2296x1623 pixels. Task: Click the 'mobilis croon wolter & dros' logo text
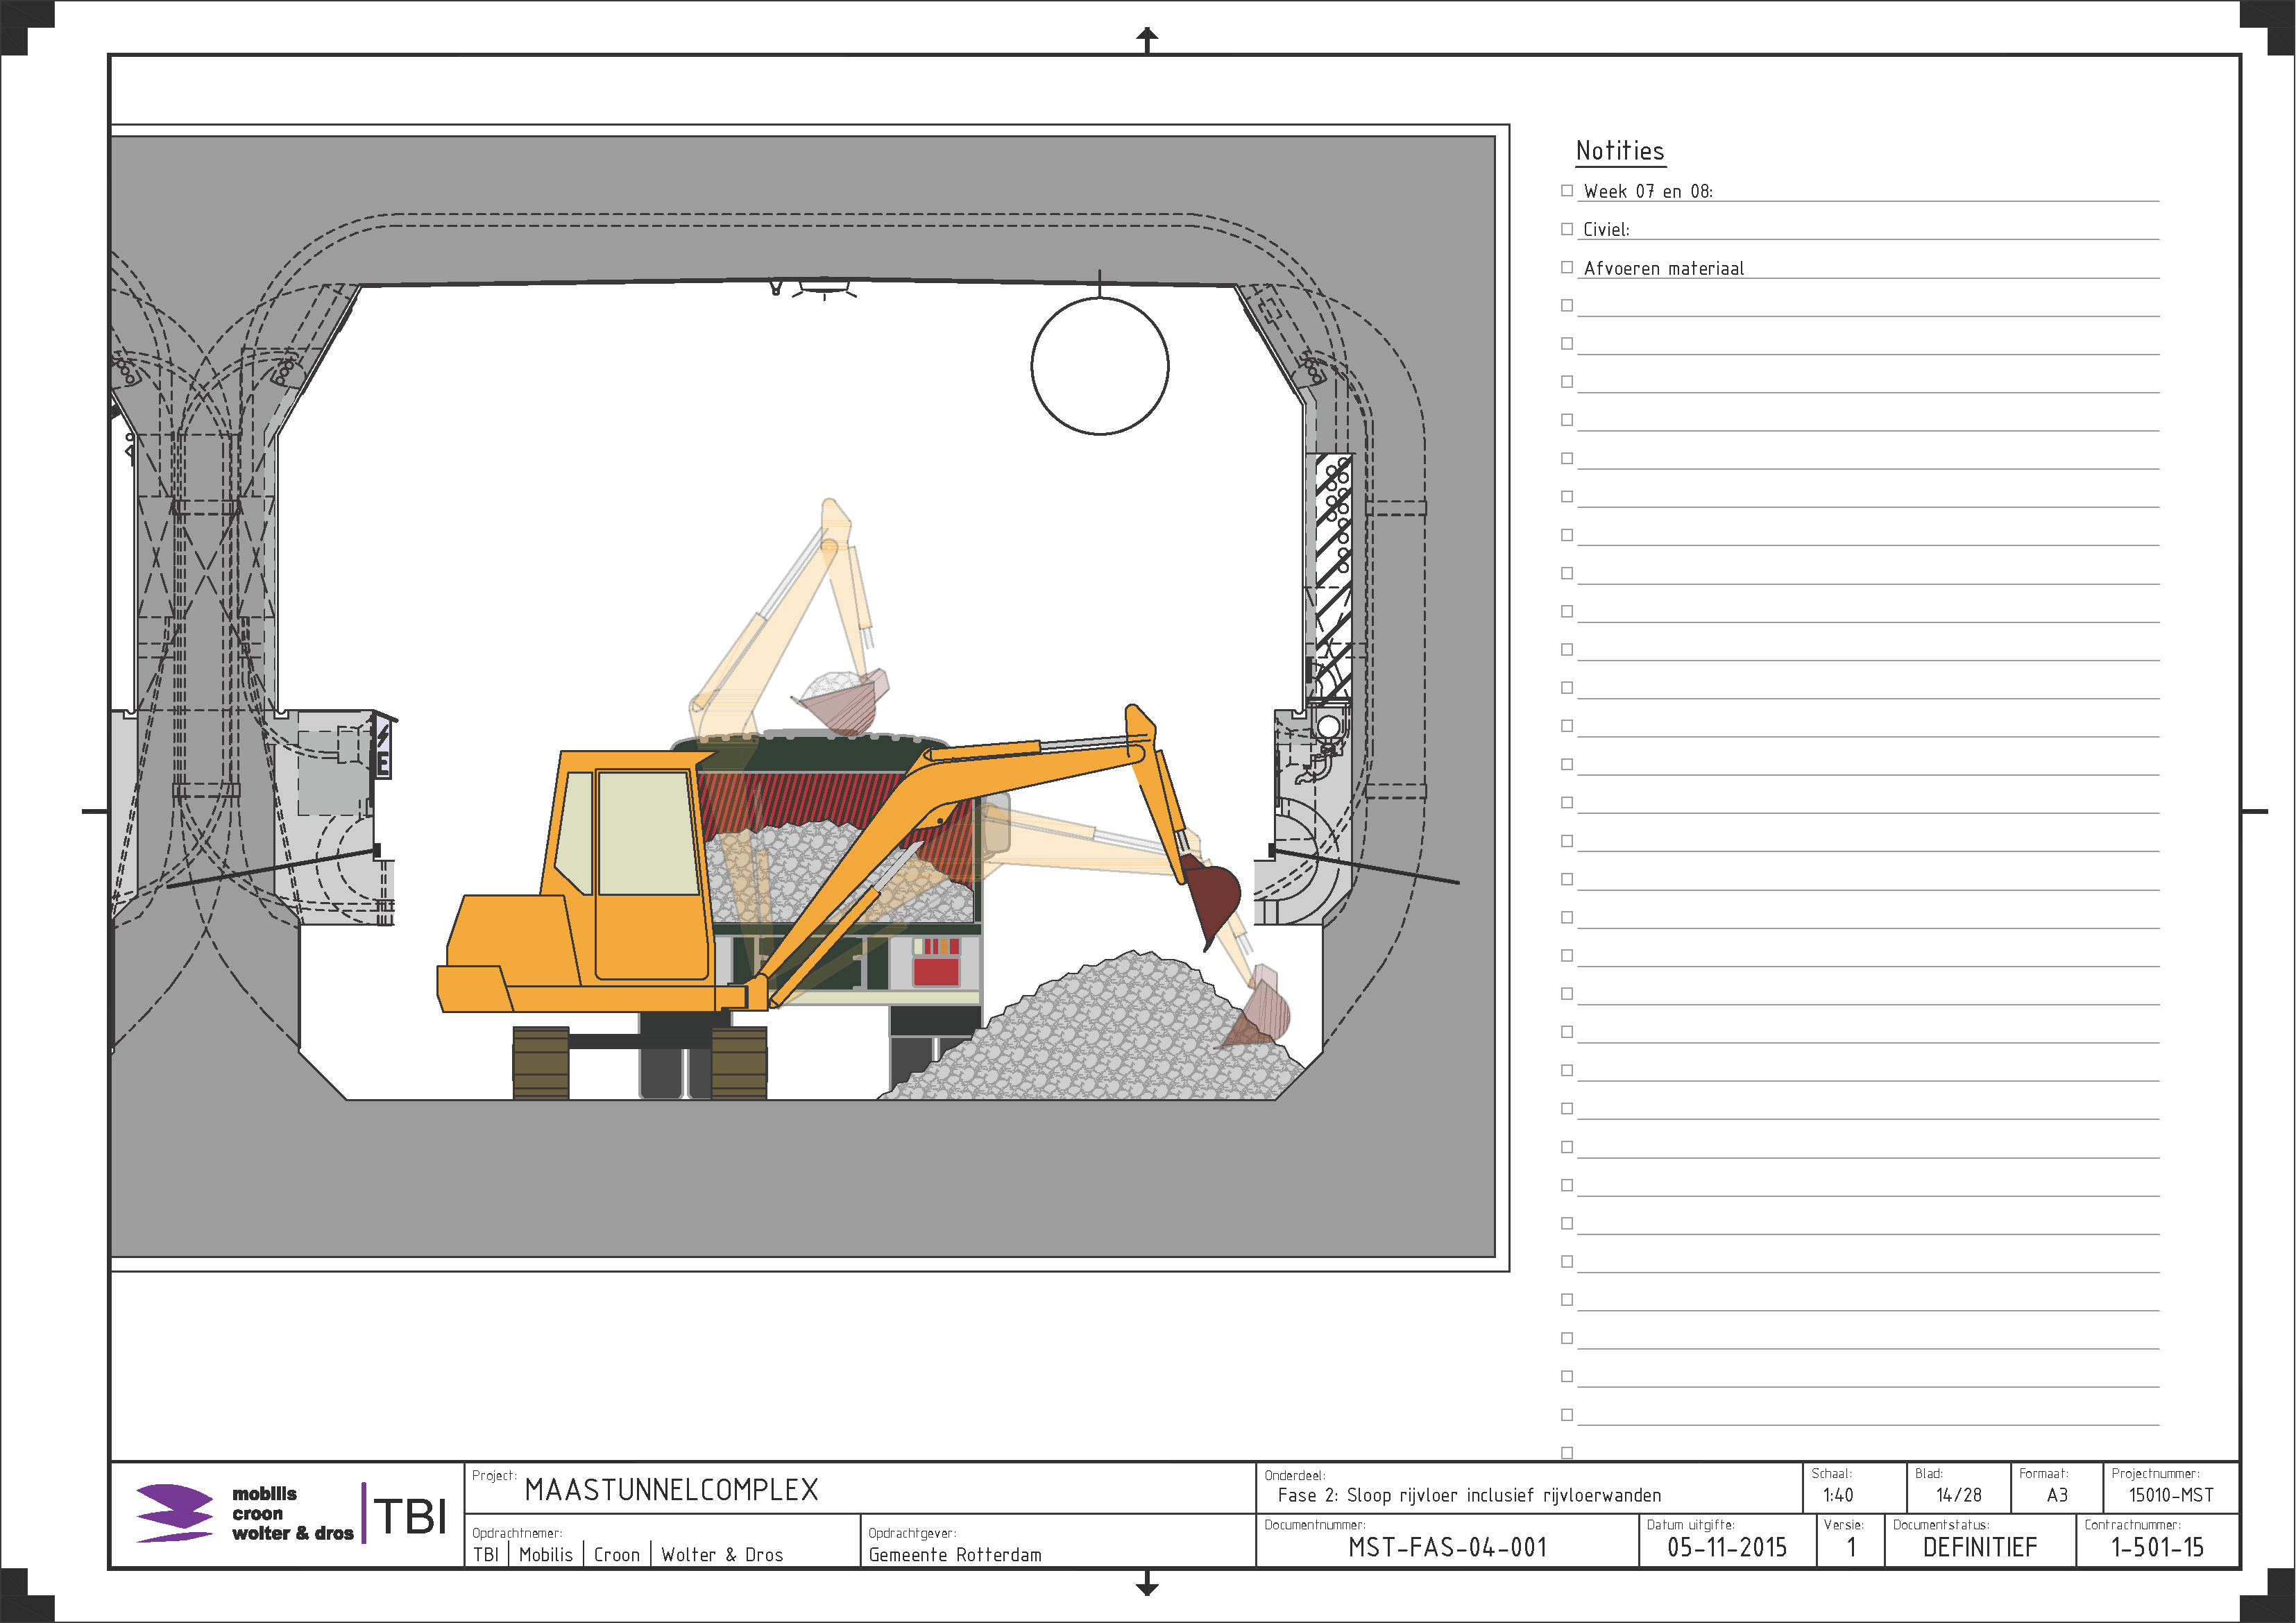tap(293, 1513)
